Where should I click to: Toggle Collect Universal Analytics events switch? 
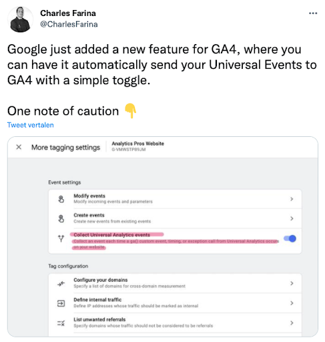coord(290,238)
